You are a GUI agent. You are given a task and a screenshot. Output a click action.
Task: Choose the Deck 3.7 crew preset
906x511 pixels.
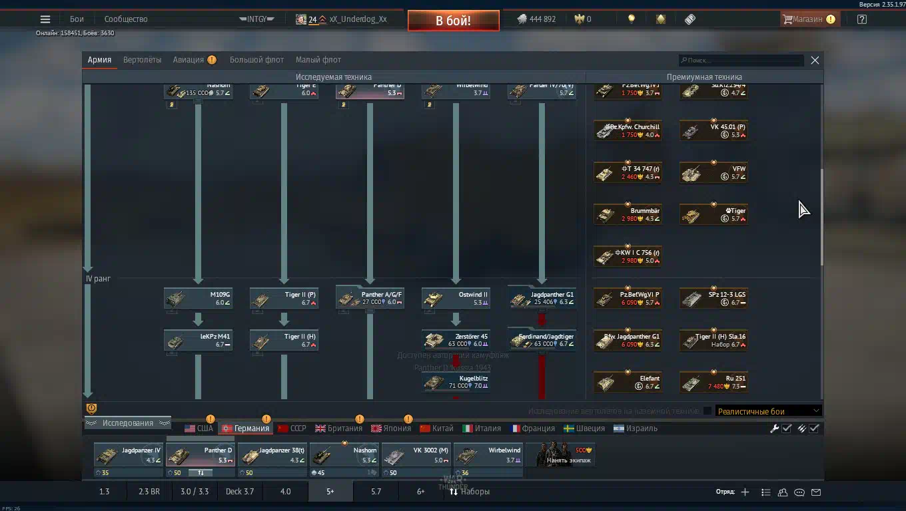click(x=240, y=492)
